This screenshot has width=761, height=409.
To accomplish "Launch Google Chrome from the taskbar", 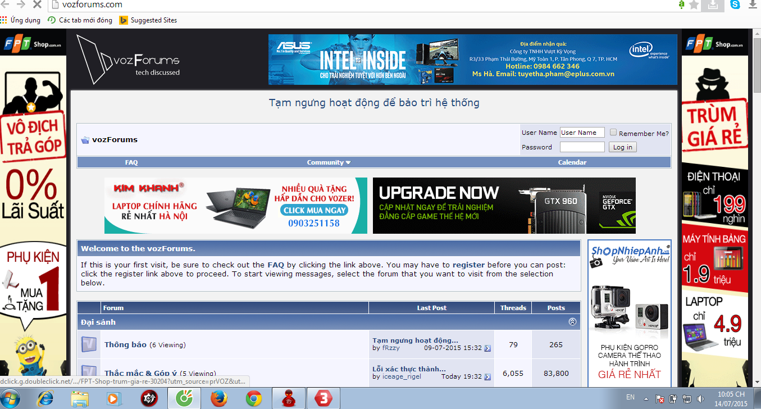I will 254,398.
